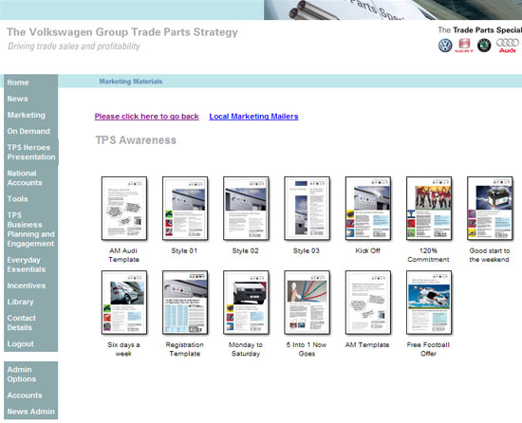Image resolution: width=522 pixels, height=423 pixels.
Task: Open Tools in the sidebar menu
Action: pos(18,199)
